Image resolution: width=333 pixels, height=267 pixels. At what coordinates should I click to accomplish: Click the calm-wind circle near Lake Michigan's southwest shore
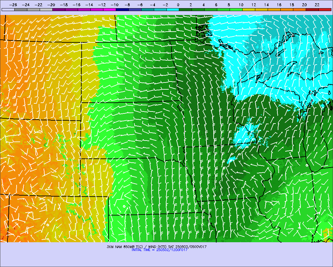click(x=307, y=165)
